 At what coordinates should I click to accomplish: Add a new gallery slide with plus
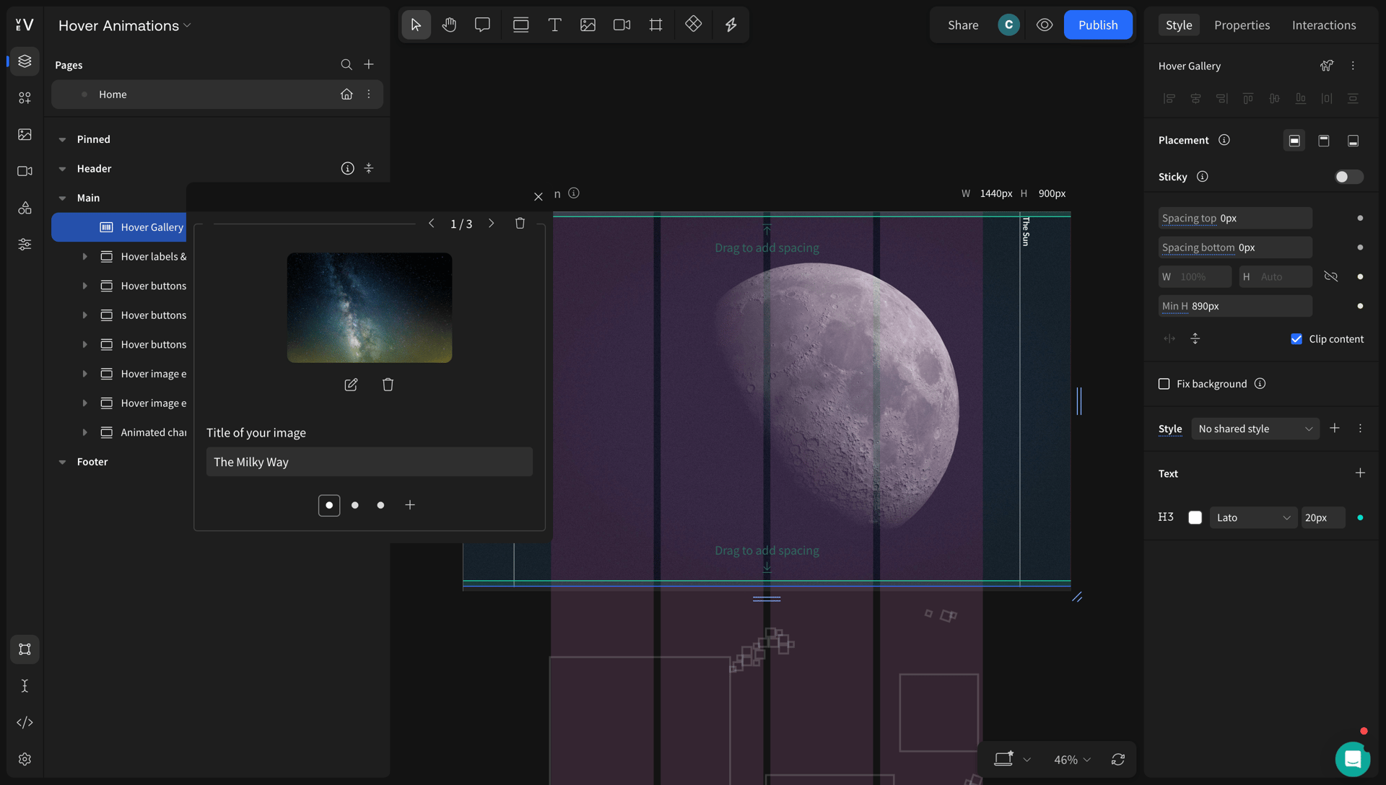[410, 505]
